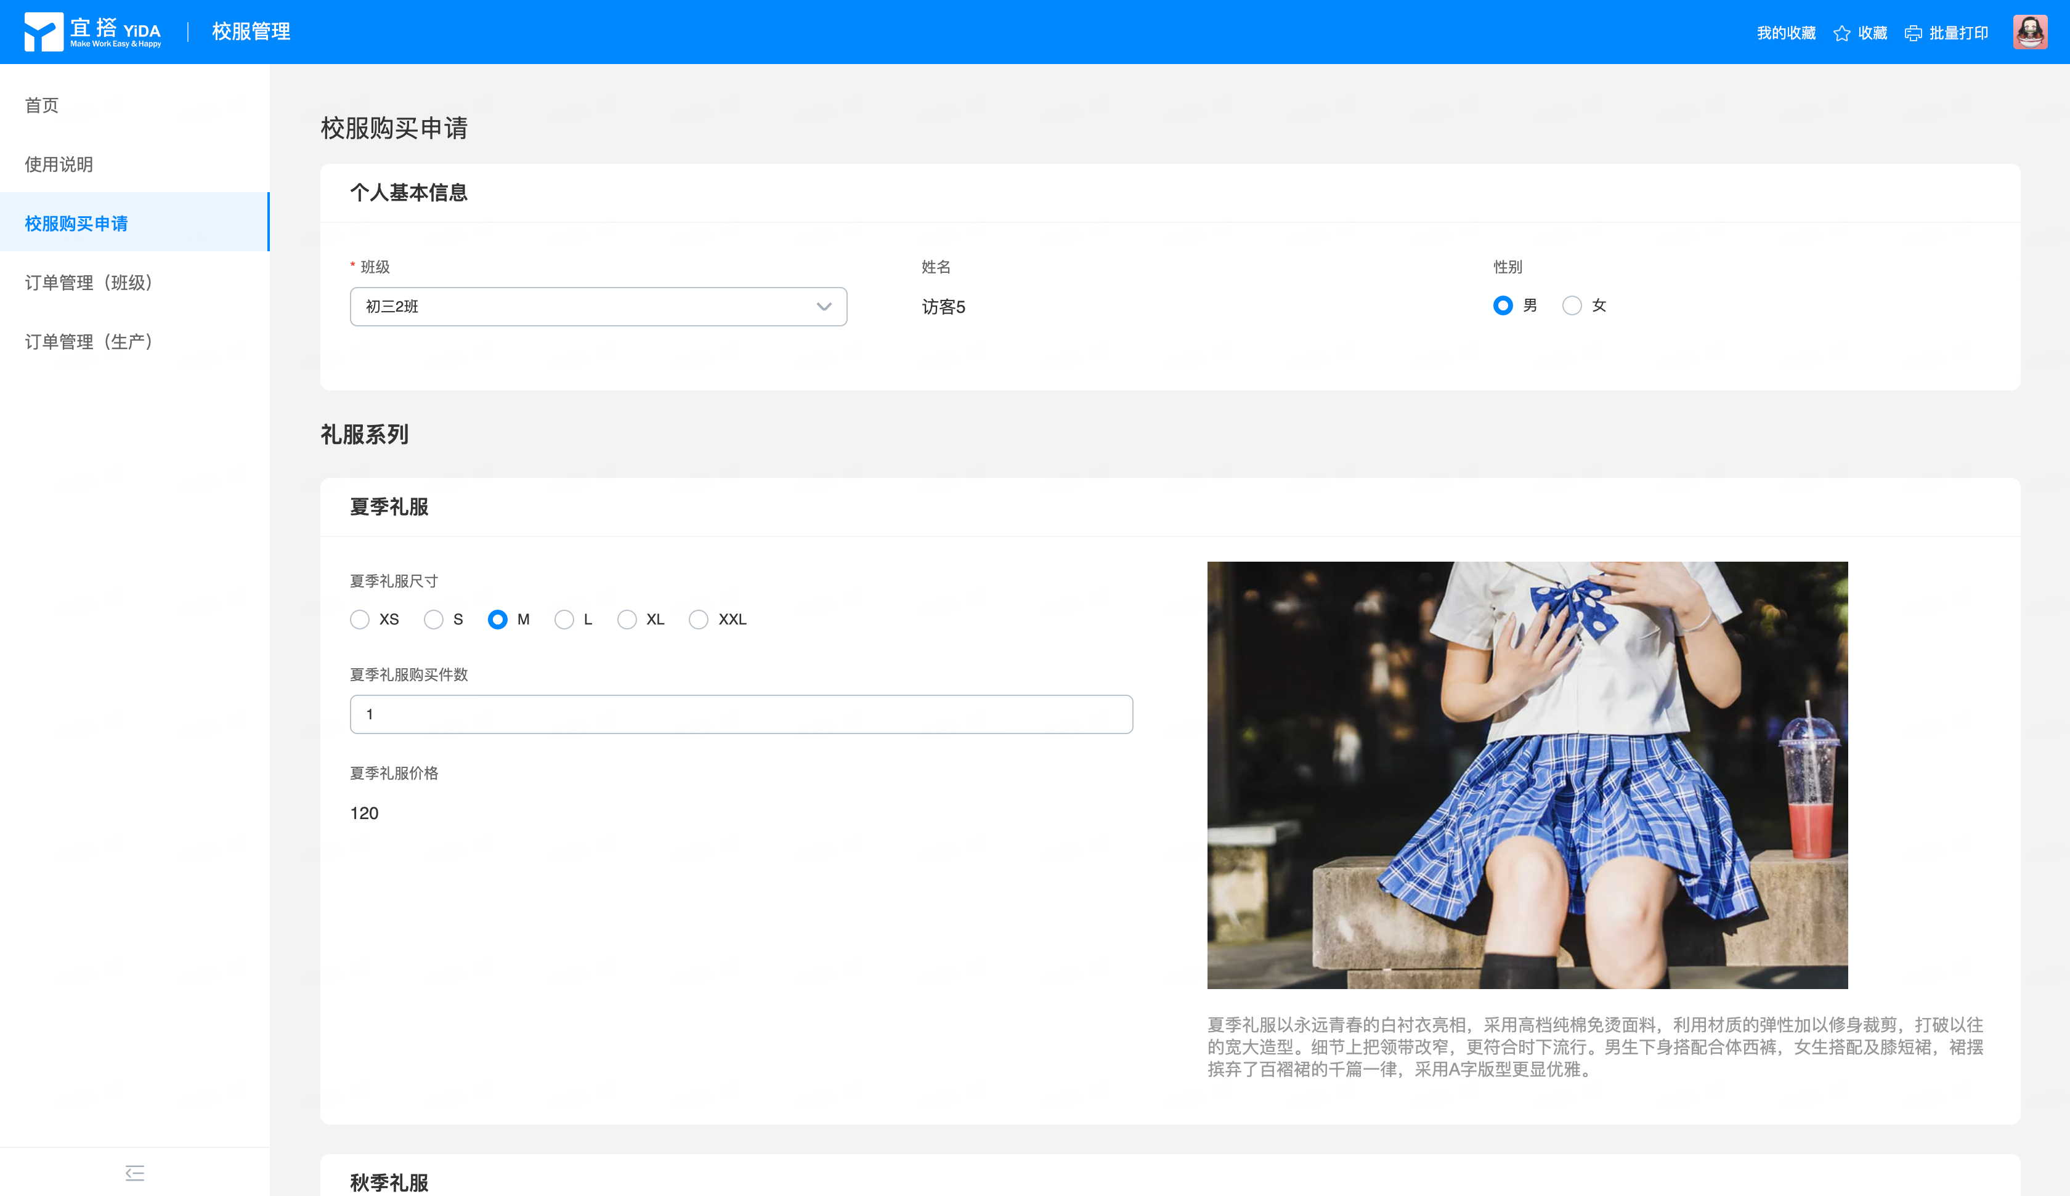Select the 男 gender radio button
This screenshot has width=2070, height=1196.
pyautogui.click(x=1503, y=305)
